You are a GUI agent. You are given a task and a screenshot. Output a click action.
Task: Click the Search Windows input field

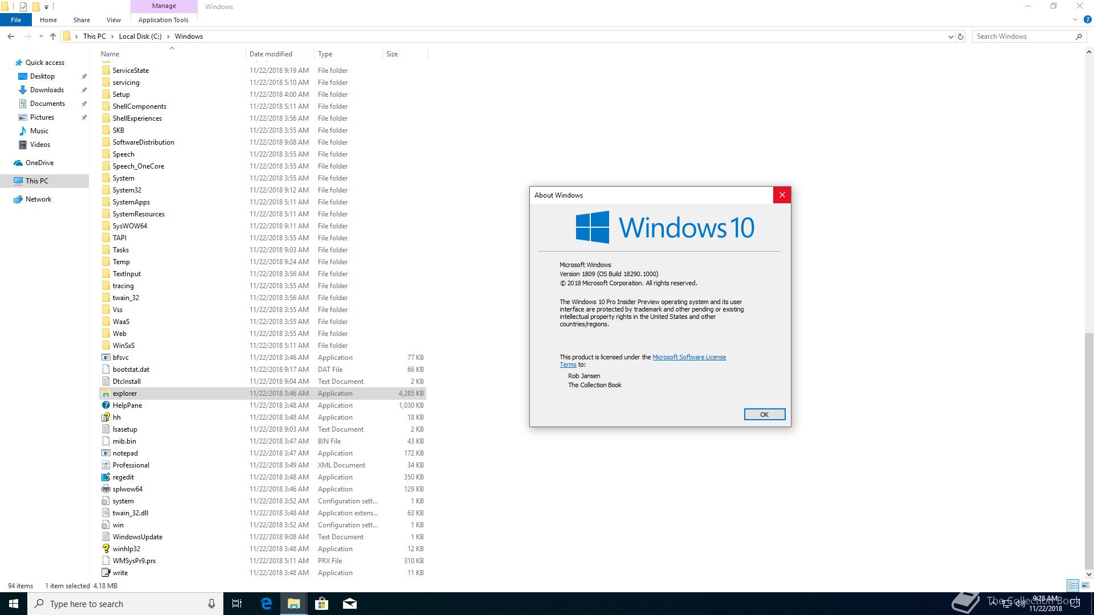point(1024,36)
